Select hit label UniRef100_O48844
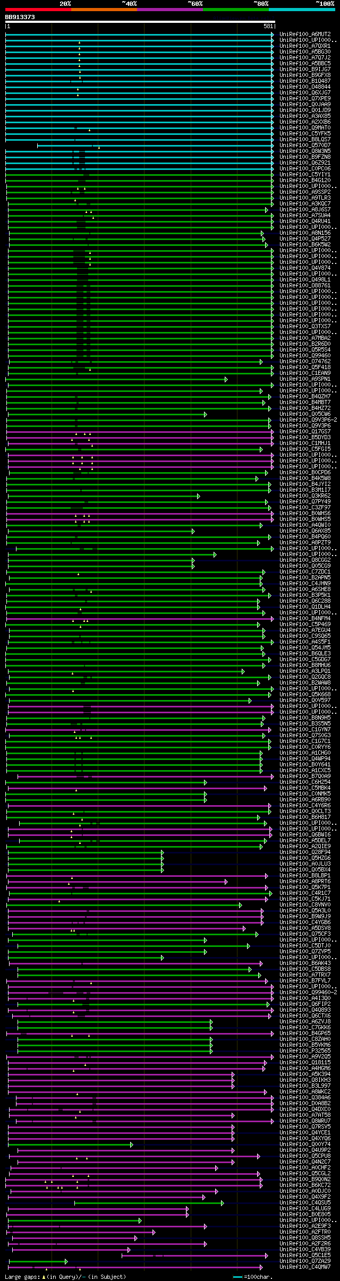 click(x=305, y=87)
